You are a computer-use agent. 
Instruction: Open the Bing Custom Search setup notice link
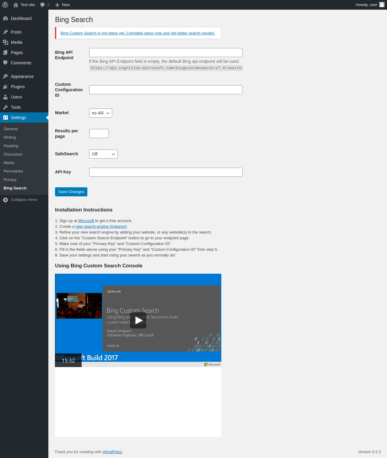point(138,33)
